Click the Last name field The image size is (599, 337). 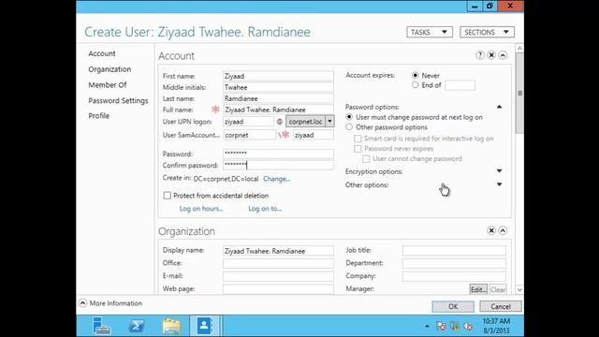[278, 98]
